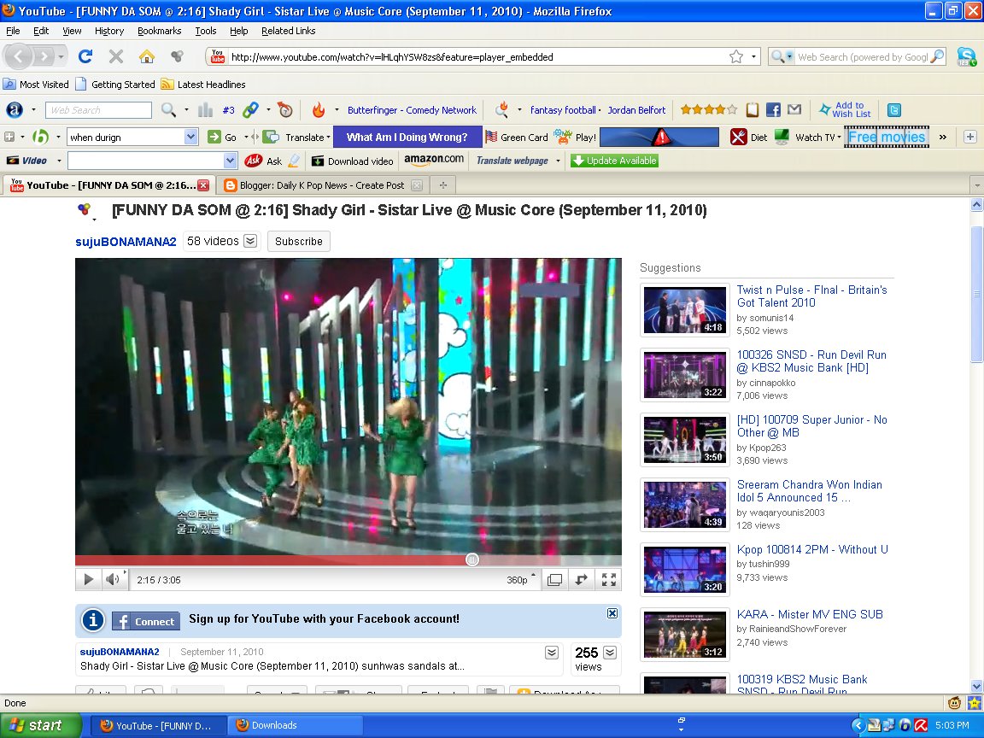Click the Download video toolbar button

[x=353, y=161]
